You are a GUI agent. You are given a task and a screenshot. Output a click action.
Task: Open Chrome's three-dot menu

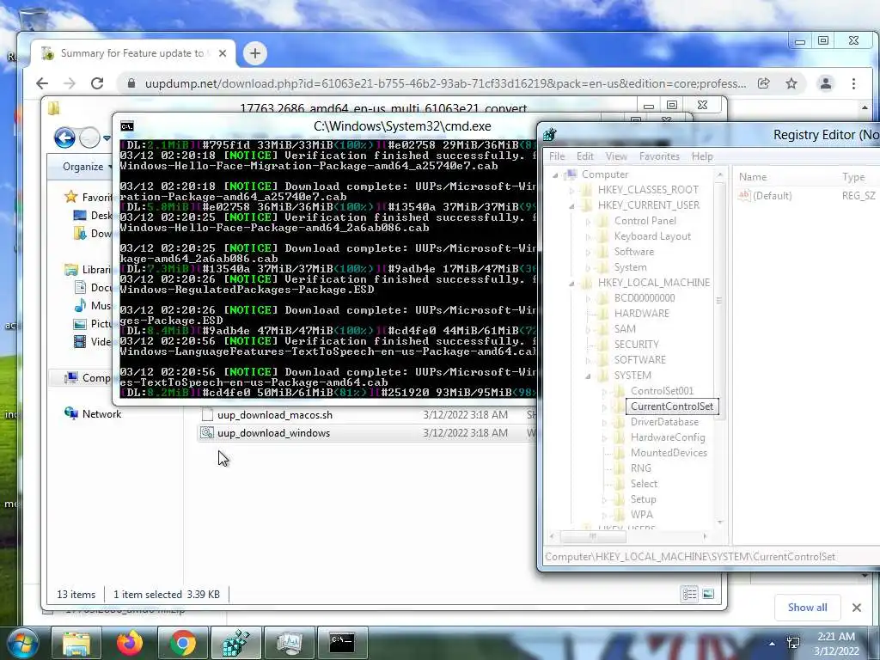coord(853,83)
